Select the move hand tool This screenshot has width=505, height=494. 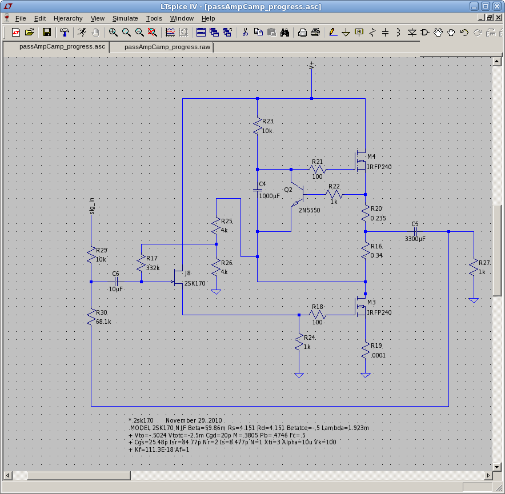click(438, 32)
